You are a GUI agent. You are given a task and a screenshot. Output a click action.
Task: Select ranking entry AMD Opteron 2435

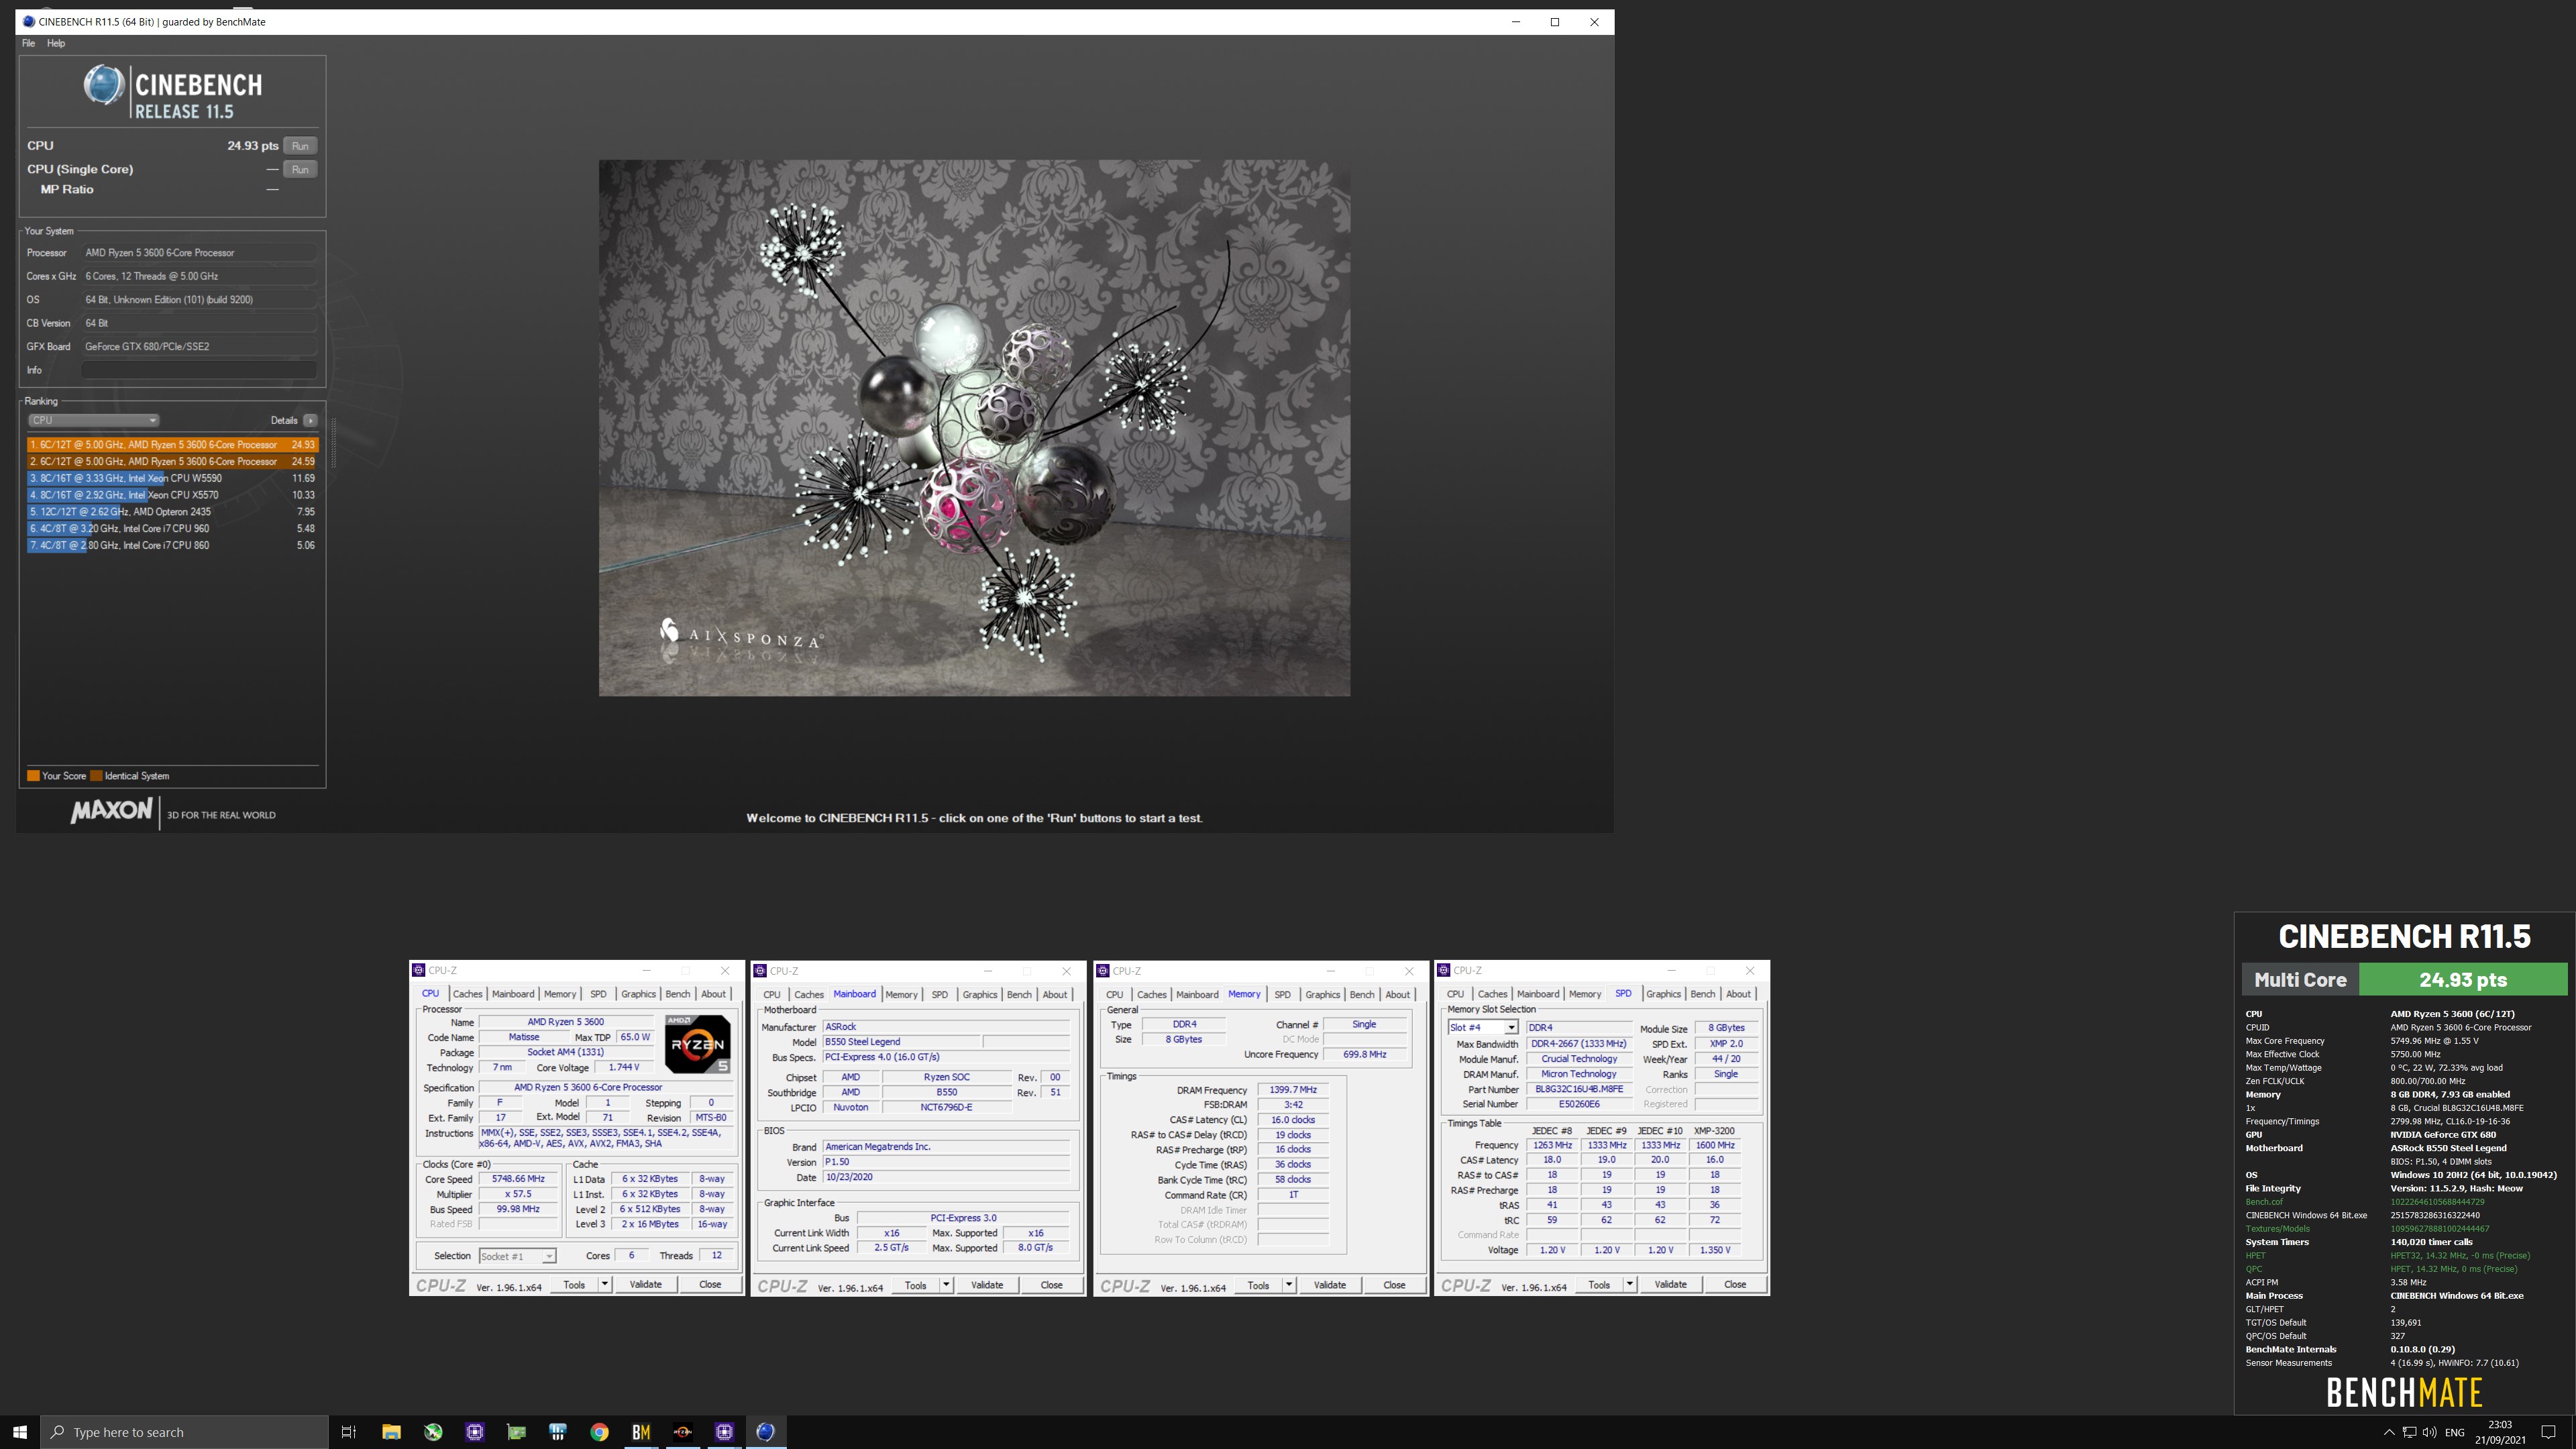click(172, 511)
